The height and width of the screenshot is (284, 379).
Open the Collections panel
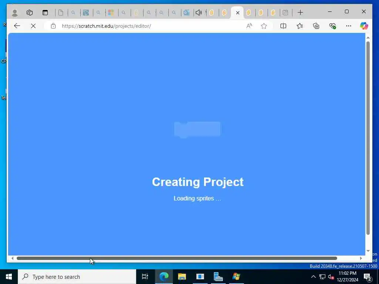click(x=316, y=26)
